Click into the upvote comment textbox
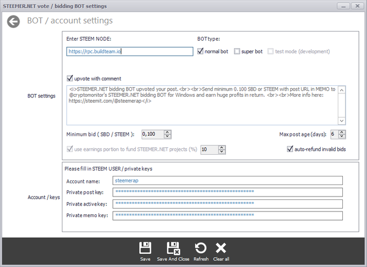 click(x=202, y=105)
